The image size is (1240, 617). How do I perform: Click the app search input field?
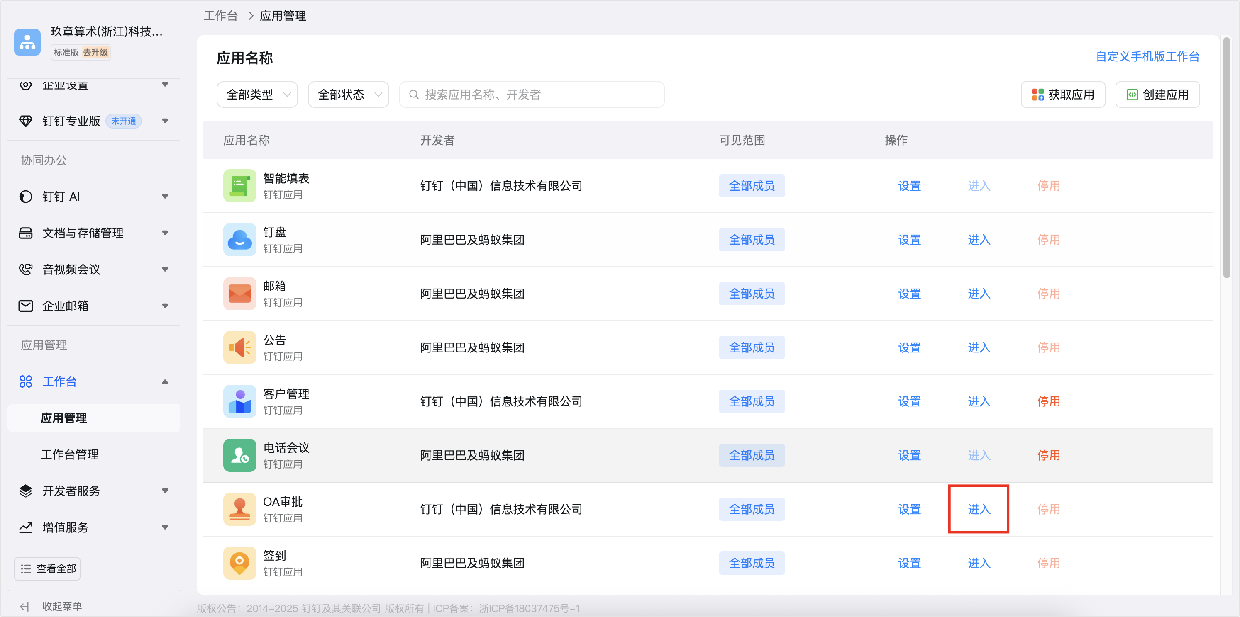click(x=532, y=94)
